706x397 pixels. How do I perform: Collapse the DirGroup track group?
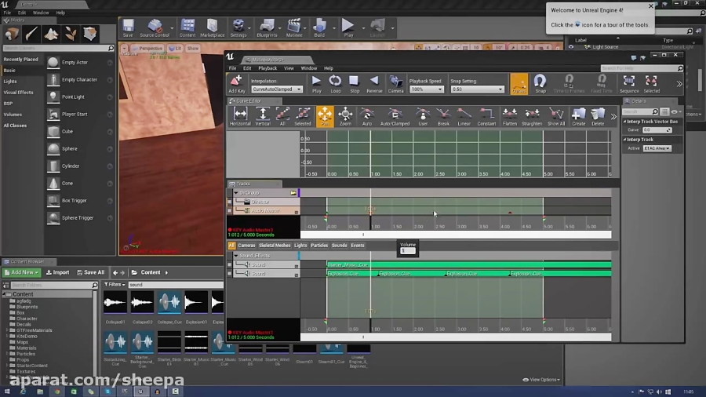pyautogui.click(x=235, y=193)
